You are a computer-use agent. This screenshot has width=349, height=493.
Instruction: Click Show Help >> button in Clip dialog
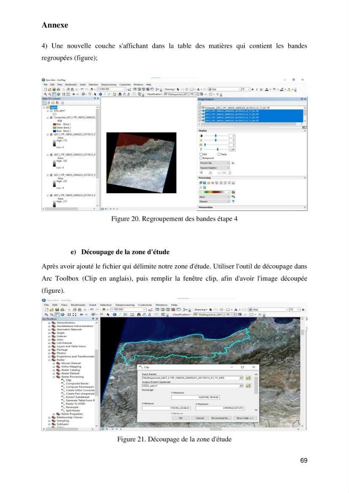tap(245, 418)
